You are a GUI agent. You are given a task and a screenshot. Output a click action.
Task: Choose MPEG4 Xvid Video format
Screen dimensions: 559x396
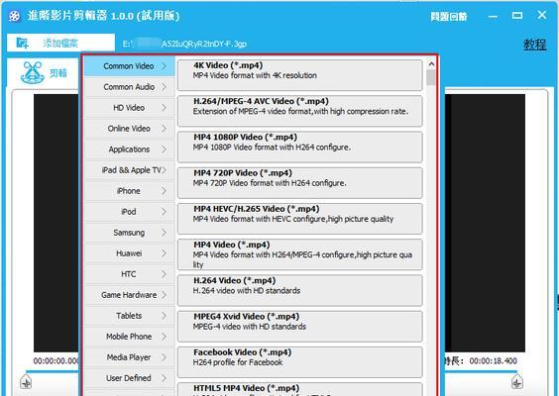(x=300, y=326)
